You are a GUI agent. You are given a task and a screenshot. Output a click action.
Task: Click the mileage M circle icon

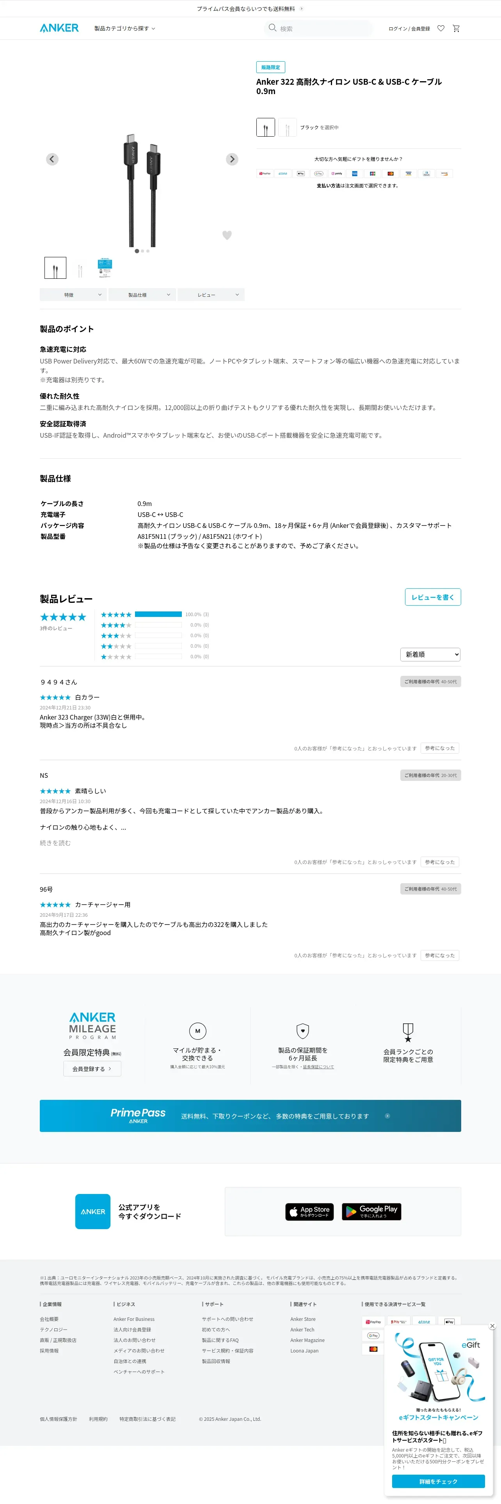pos(197,1031)
